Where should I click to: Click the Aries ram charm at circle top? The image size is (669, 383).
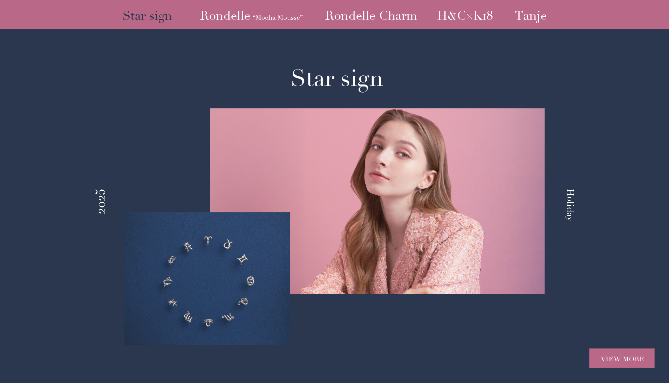click(208, 240)
